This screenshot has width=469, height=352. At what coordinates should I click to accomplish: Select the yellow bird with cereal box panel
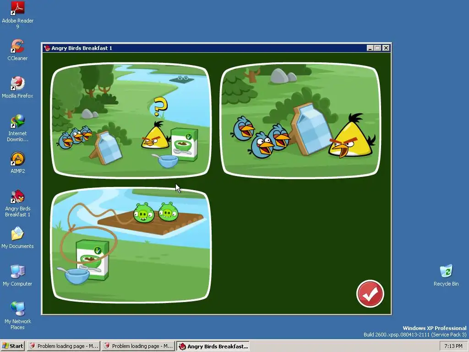[x=131, y=121]
